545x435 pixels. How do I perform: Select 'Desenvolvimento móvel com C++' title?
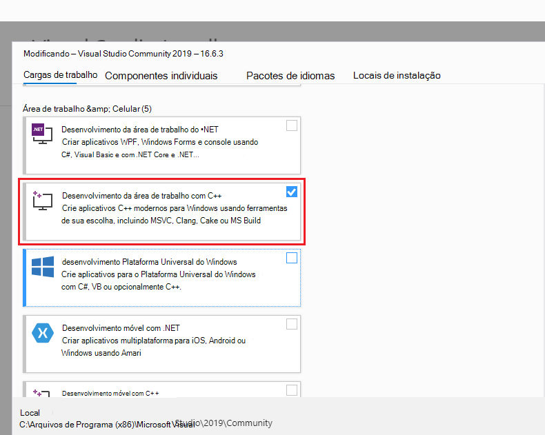110,394
